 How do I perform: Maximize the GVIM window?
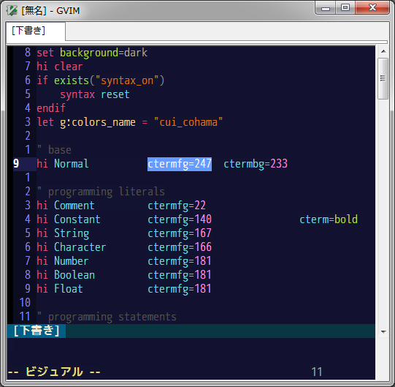(345, 8)
